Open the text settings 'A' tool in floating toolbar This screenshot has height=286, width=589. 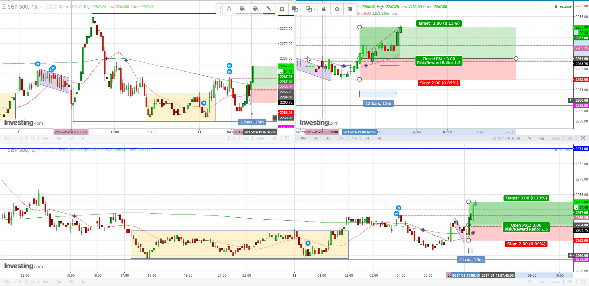pyautogui.click(x=229, y=9)
